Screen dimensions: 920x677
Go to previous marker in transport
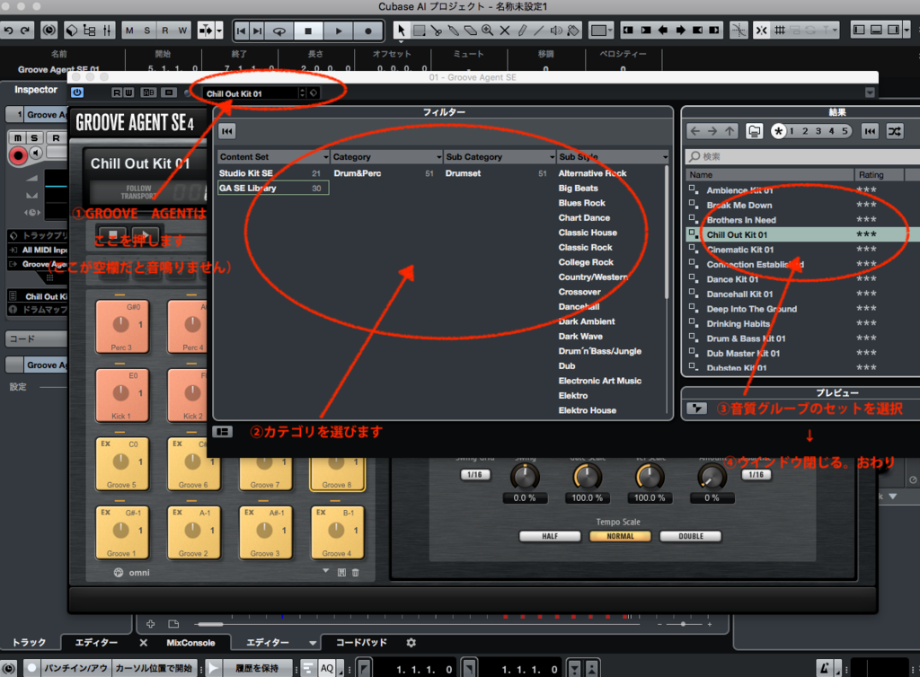(241, 31)
